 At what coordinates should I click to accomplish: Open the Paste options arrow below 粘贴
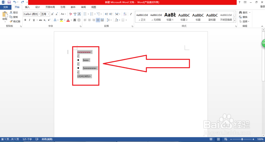coord(5,22)
